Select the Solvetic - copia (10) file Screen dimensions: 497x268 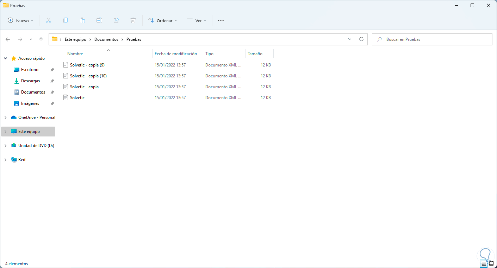tap(88, 76)
